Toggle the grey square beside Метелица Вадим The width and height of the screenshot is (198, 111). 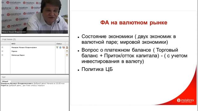tap(2, 55)
